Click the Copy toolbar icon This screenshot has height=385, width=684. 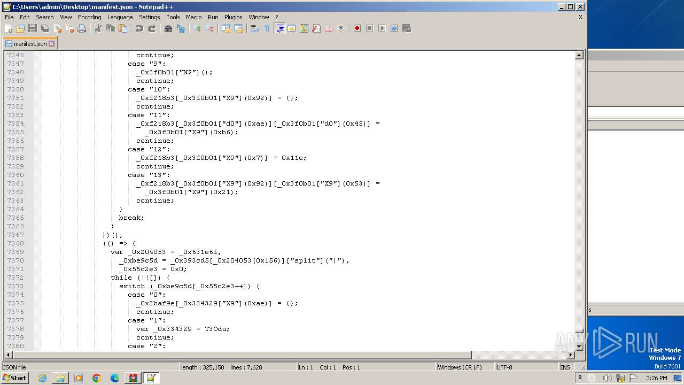coord(111,28)
